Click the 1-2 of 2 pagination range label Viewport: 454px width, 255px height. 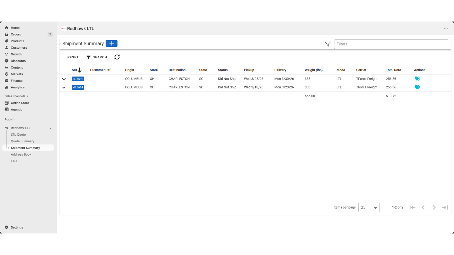coord(398,207)
